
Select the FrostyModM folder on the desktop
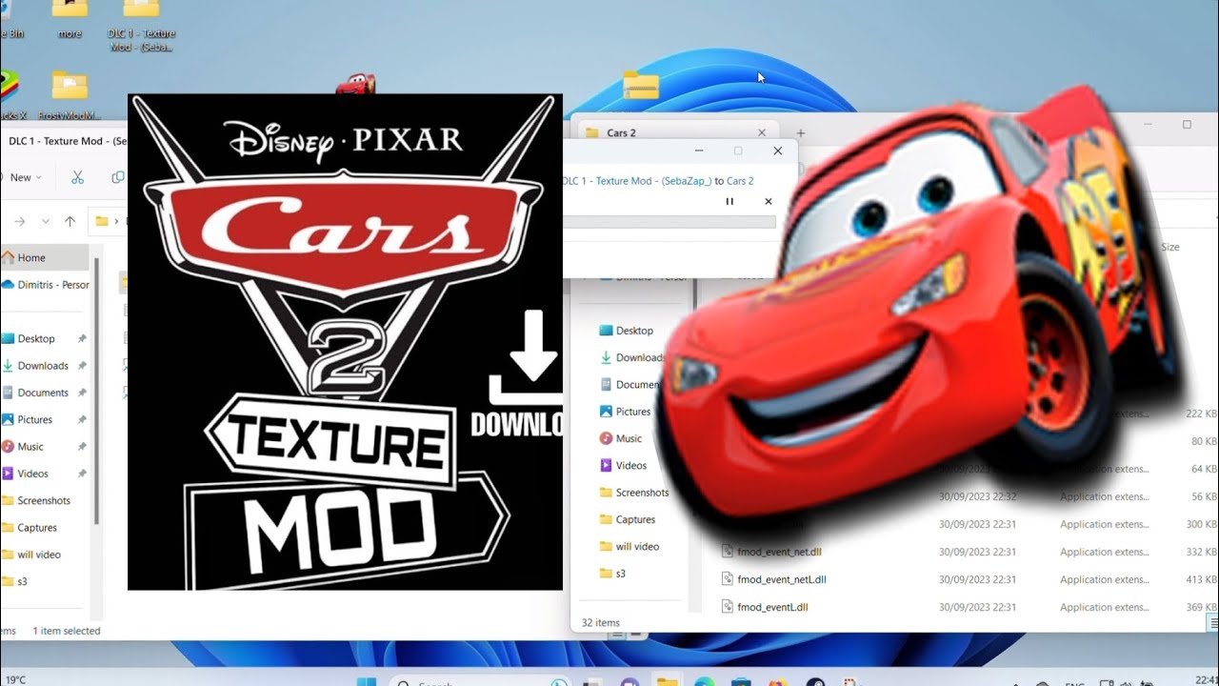click(70, 97)
